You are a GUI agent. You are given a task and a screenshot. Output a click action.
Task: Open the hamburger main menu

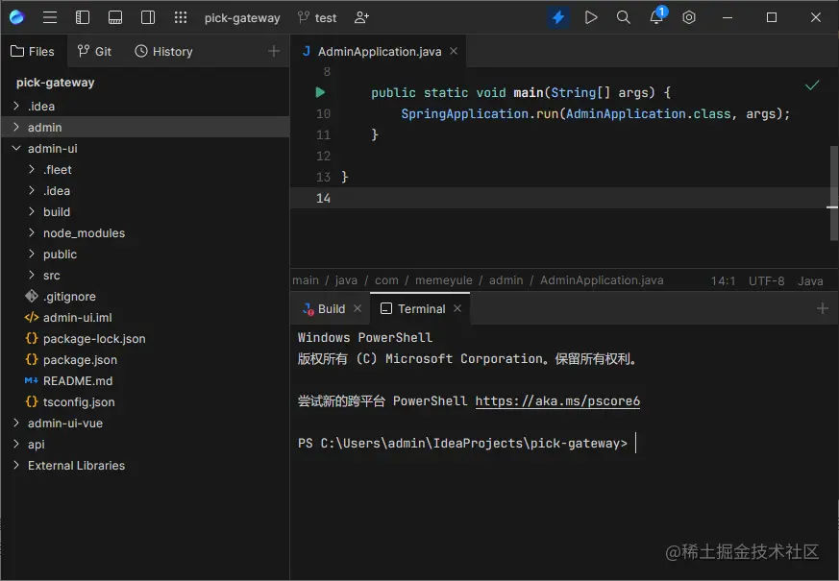click(x=50, y=17)
